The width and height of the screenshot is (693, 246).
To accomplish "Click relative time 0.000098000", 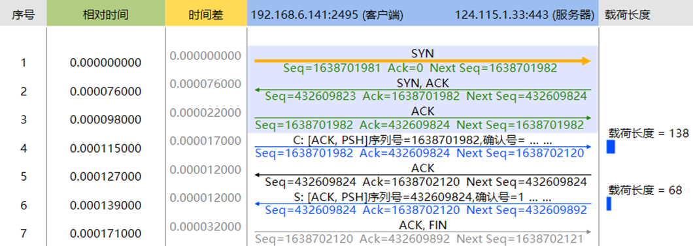I will (106, 119).
